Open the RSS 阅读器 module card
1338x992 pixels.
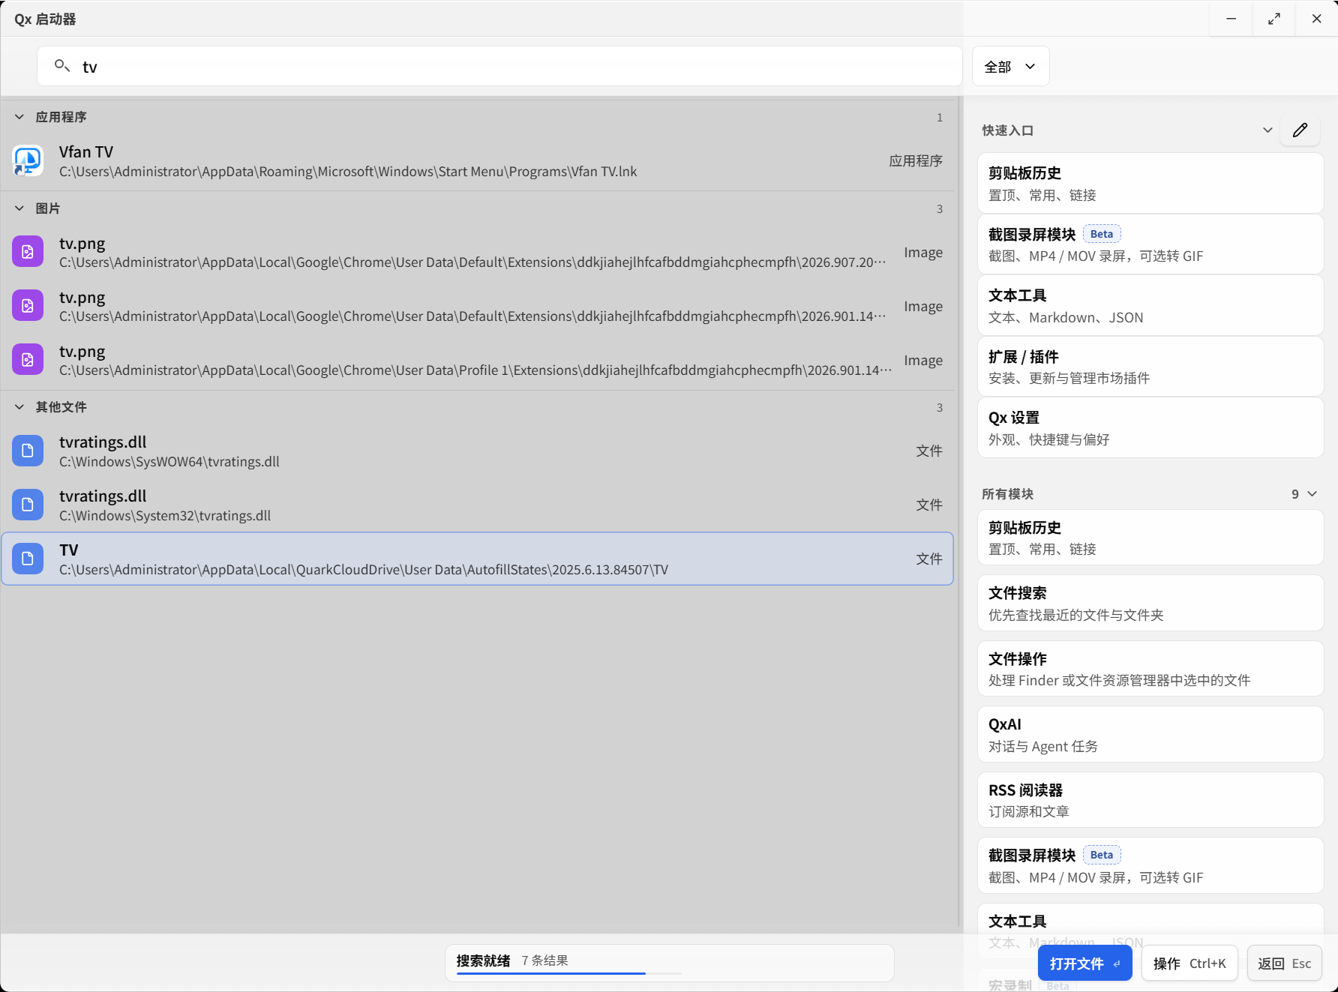1150,800
